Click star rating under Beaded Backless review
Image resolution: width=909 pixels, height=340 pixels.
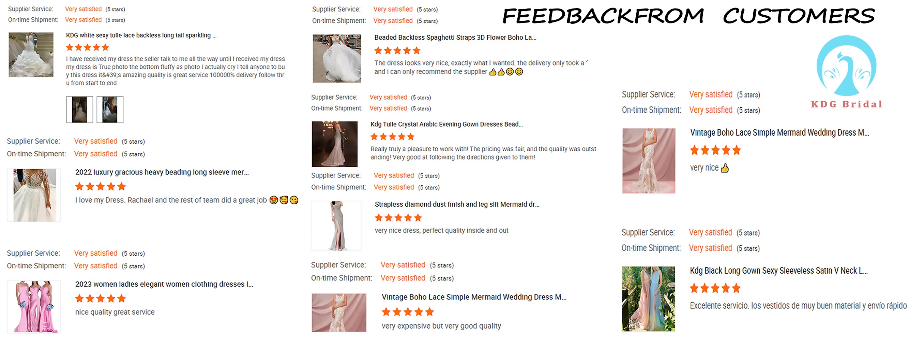(x=397, y=51)
